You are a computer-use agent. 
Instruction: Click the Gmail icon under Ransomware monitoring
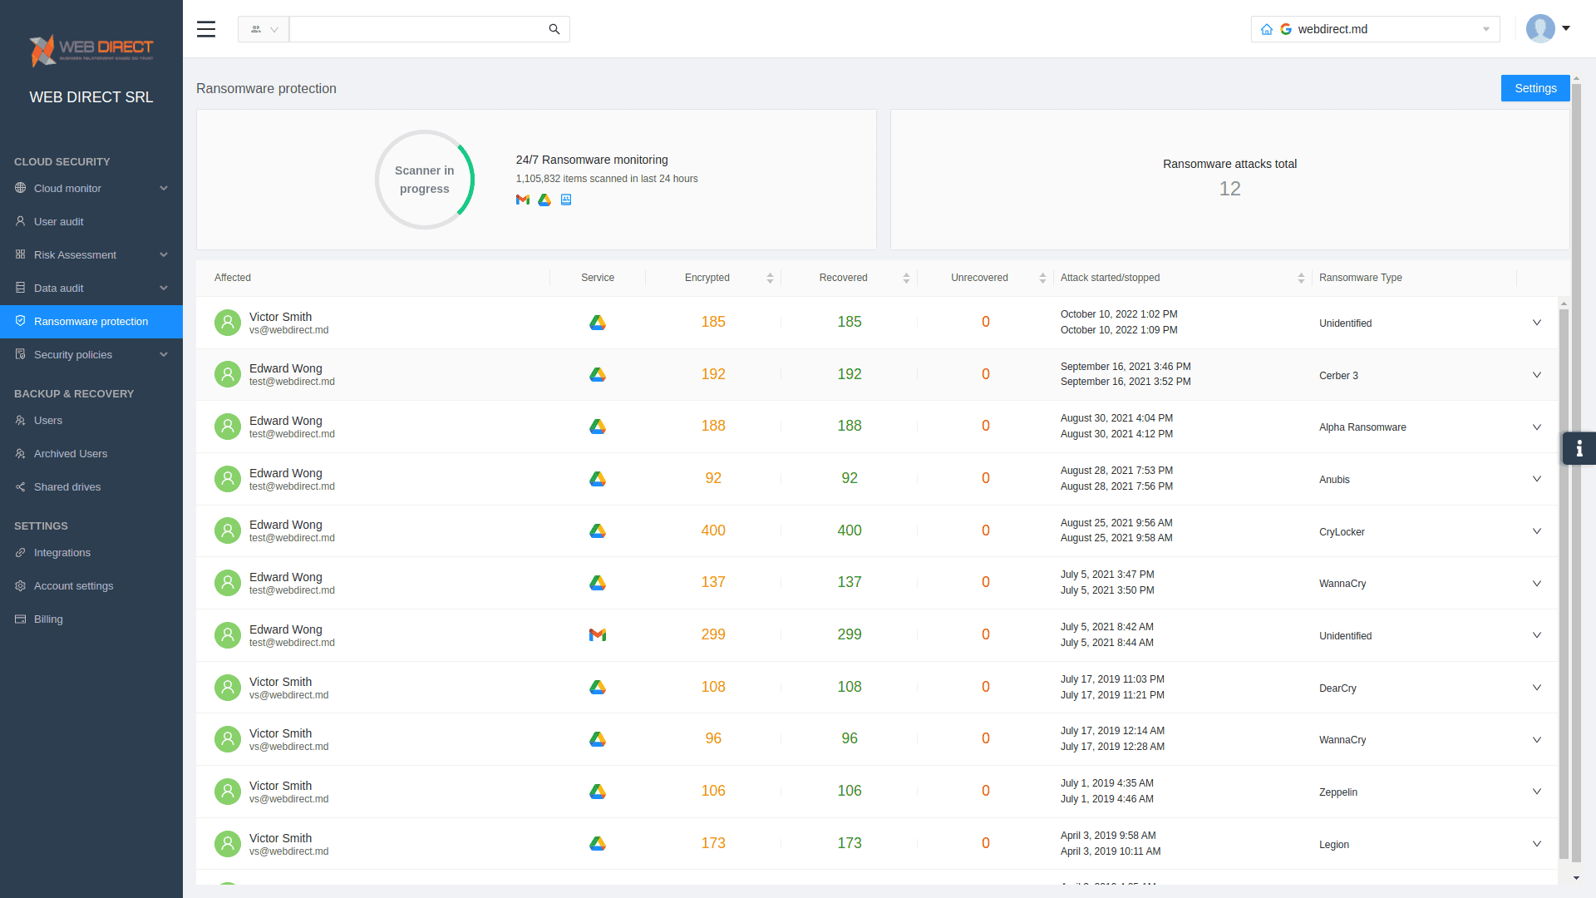click(523, 200)
